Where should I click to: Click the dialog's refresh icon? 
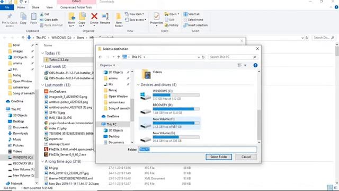click(x=203, y=57)
